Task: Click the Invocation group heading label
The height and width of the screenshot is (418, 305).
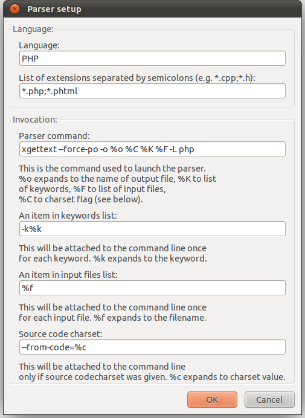Action: point(35,120)
